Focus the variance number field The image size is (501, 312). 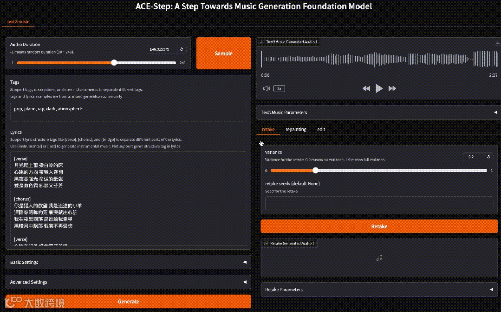[x=474, y=157]
